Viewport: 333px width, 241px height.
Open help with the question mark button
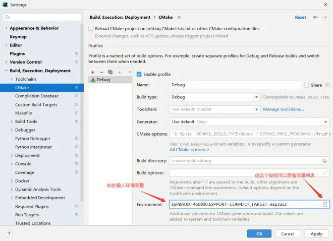(x=9, y=234)
